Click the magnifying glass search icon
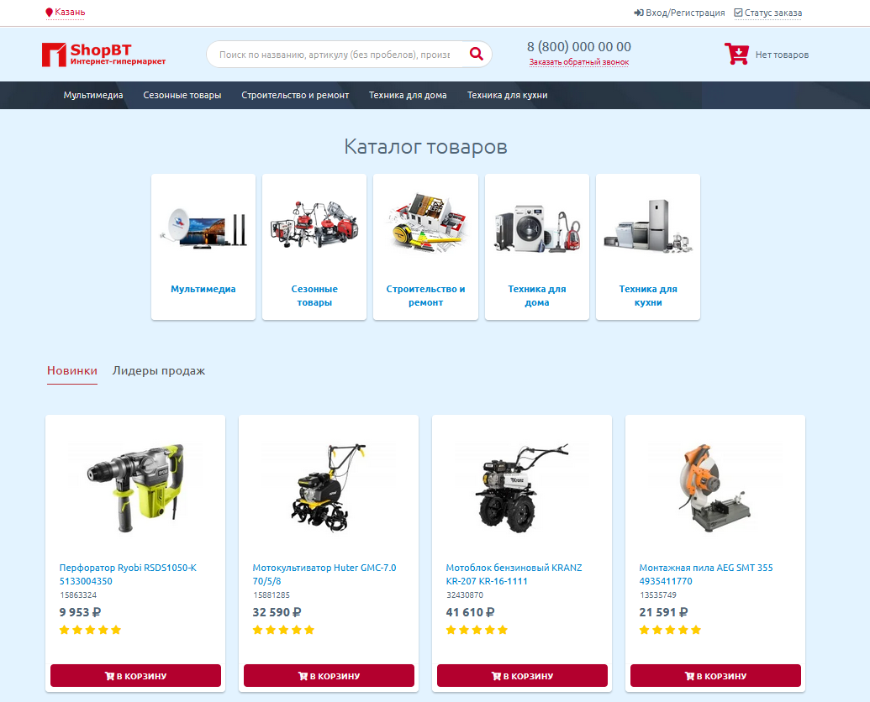This screenshot has width=870, height=702. point(477,55)
